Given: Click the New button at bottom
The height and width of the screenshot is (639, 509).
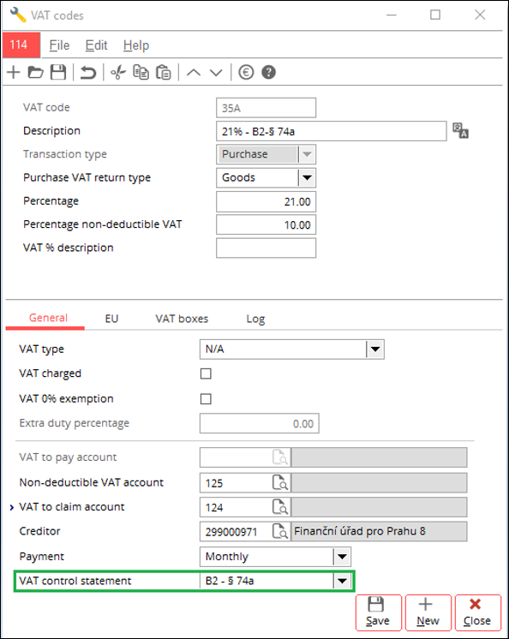Looking at the screenshot, I should click(x=428, y=612).
